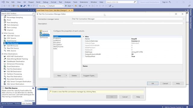Viewport: 193px width, 108px height.
Task: Choose the XML Source icon
Action: 5,51
